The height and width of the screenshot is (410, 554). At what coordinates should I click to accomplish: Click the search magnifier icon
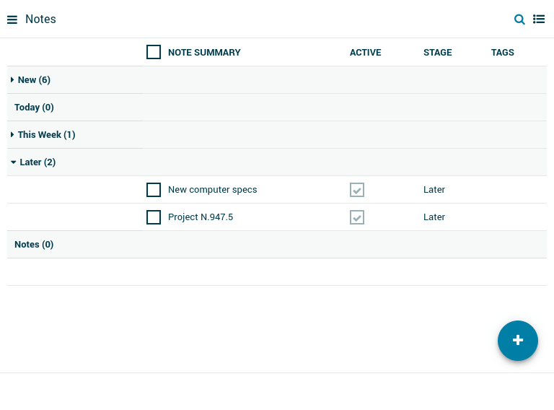click(x=519, y=19)
